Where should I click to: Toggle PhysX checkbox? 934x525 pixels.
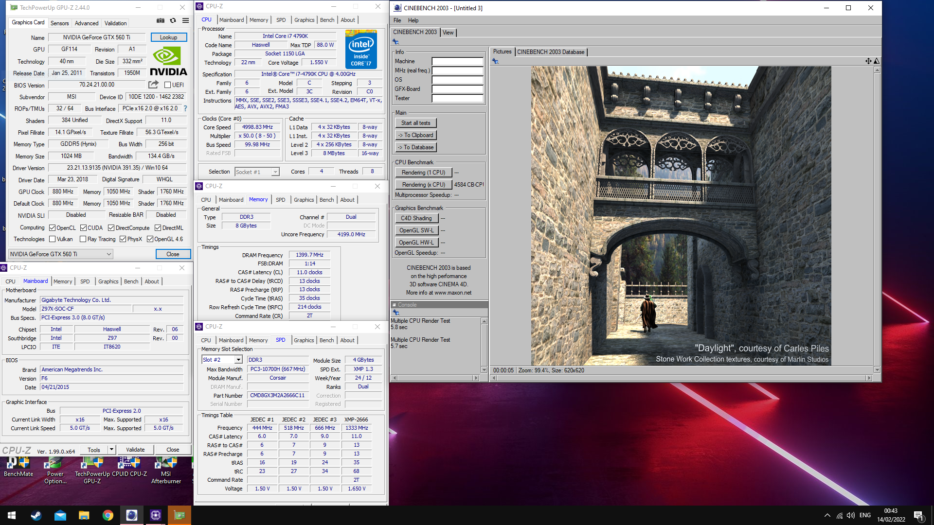click(123, 239)
